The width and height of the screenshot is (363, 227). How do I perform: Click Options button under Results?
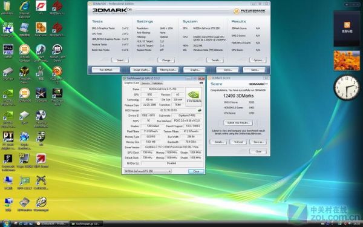pyautogui.click(x=258, y=60)
